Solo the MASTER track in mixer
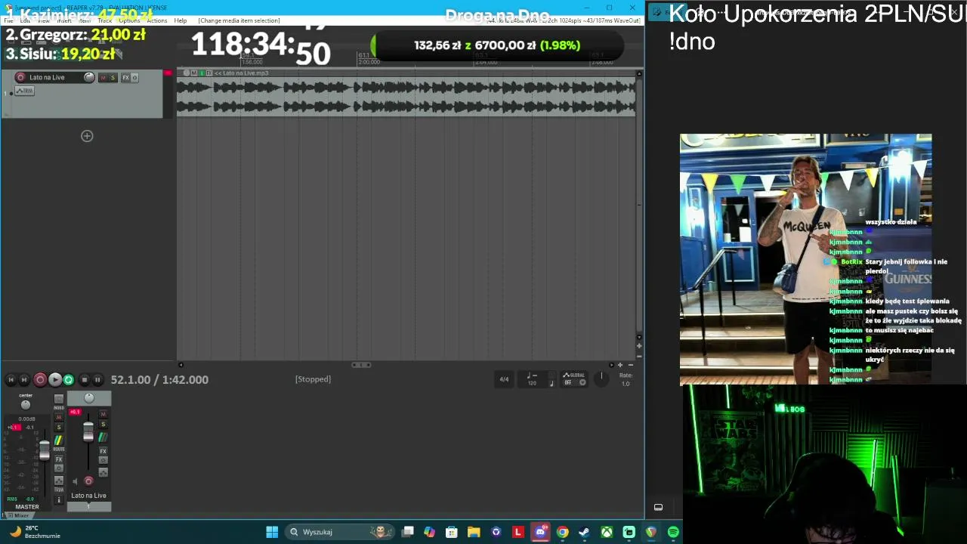Screen dimensions: 967x544 (x=59, y=428)
